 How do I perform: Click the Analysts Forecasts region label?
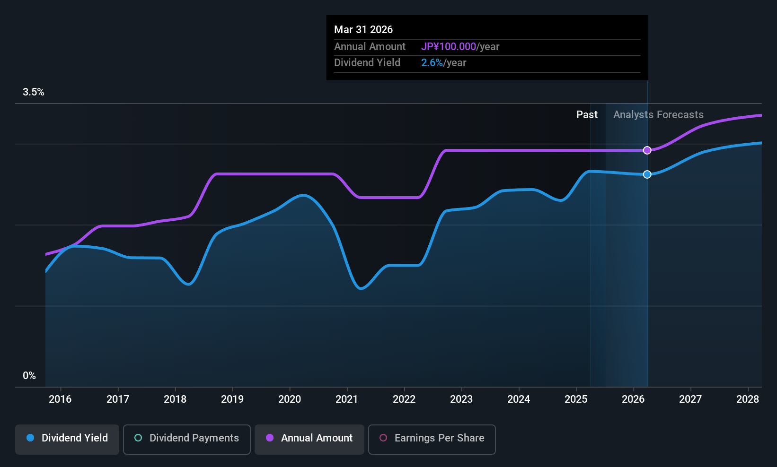pos(658,115)
